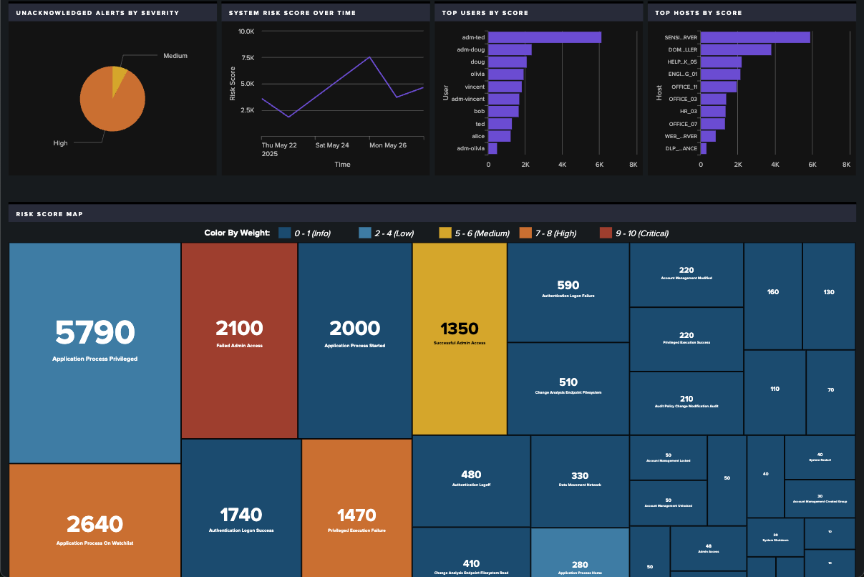Click the Mon May 26 time axis label

pos(387,145)
